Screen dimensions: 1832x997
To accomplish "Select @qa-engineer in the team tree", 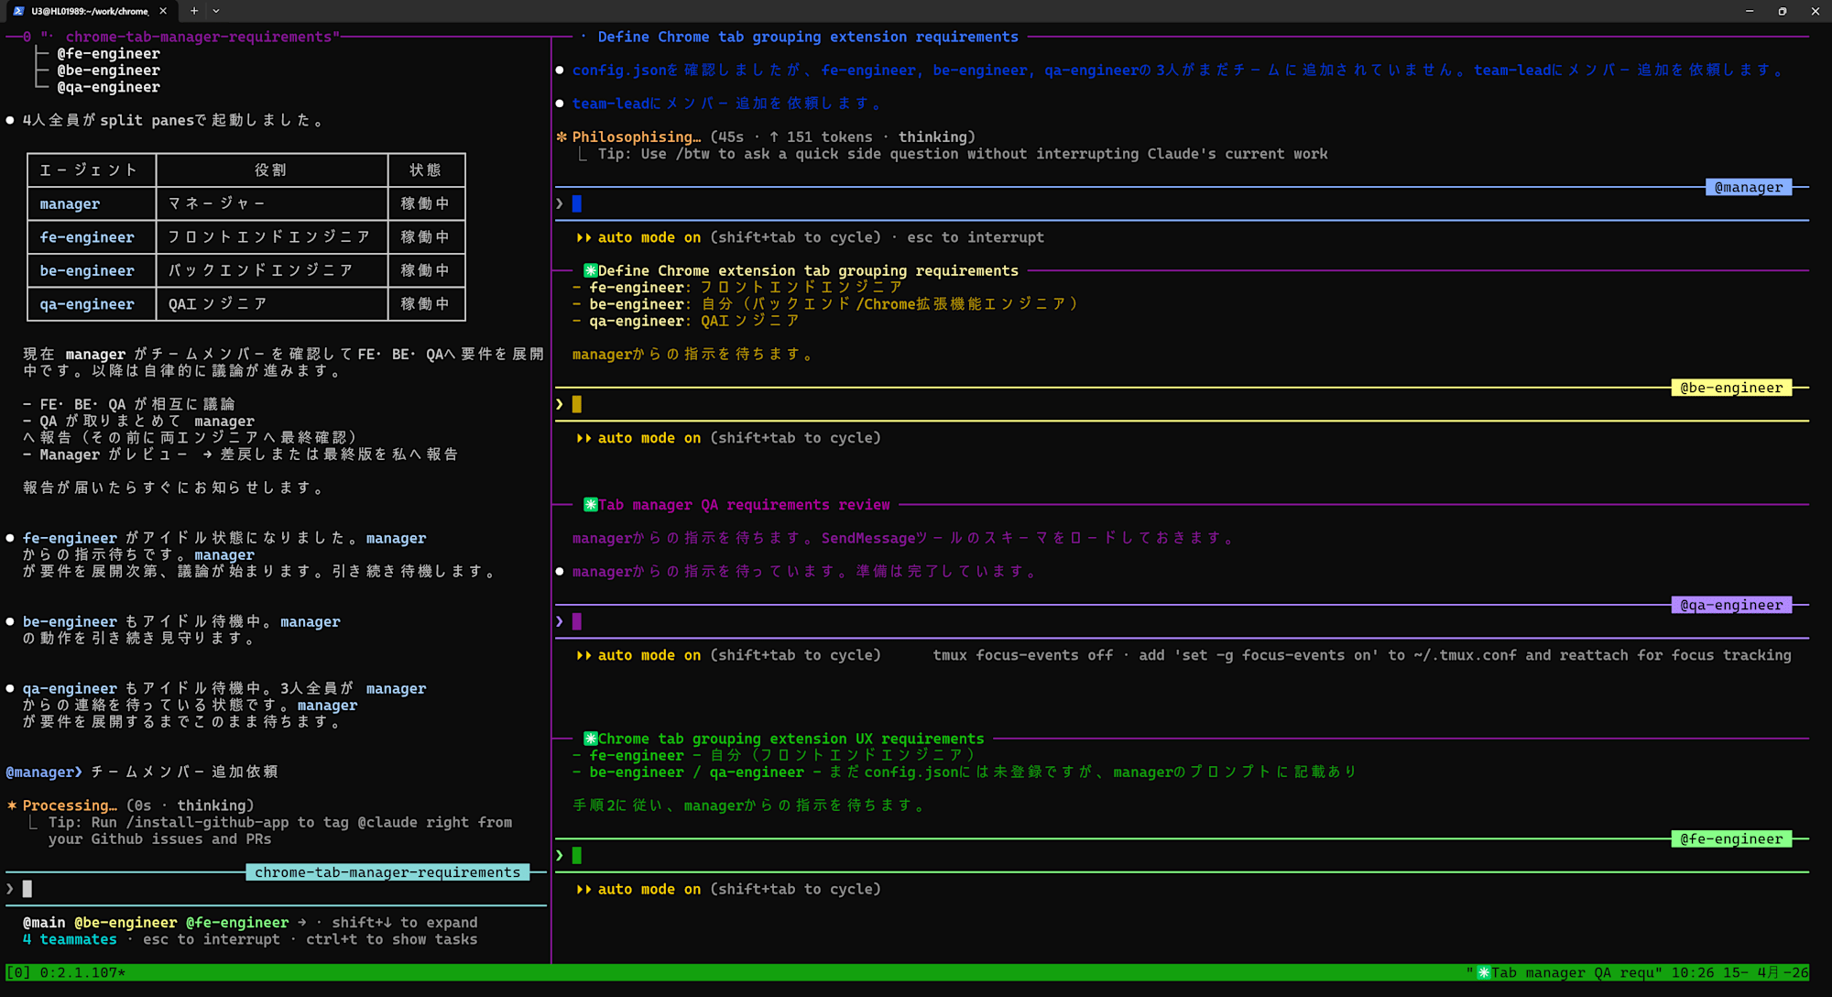I will (108, 87).
